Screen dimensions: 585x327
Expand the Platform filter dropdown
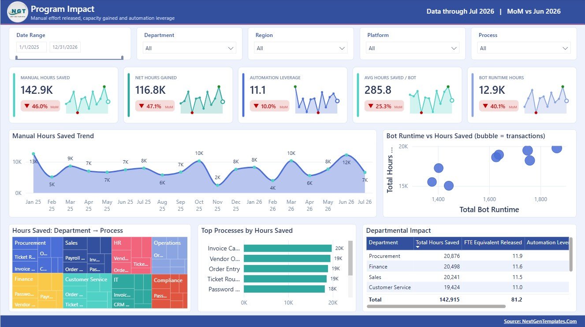tap(413, 48)
